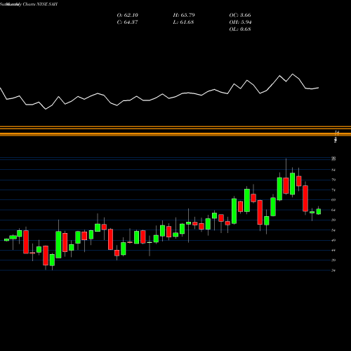Click the 39 price axis label

(x=333, y=260)
